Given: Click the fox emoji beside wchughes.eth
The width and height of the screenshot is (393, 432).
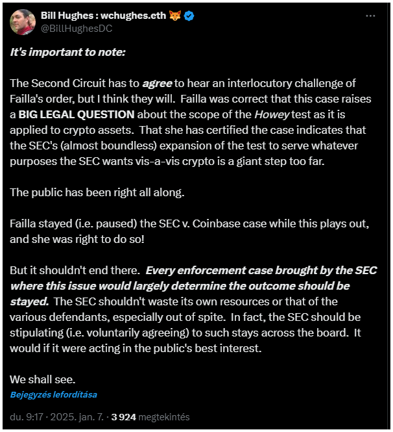Looking at the screenshot, I should [x=175, y=16].
